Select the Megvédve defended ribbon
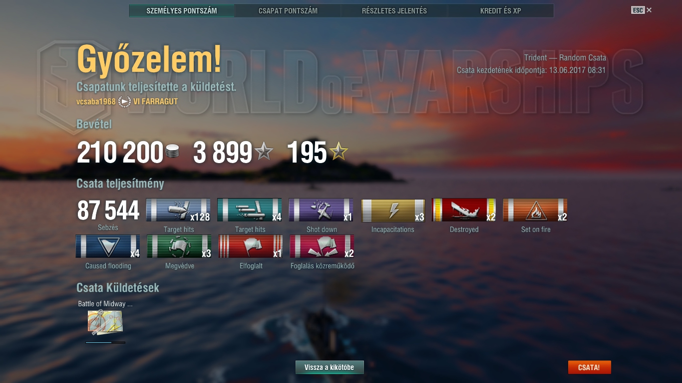Image resolution: width=682 pixels, height=383 pixels. [x=179, y=246]
